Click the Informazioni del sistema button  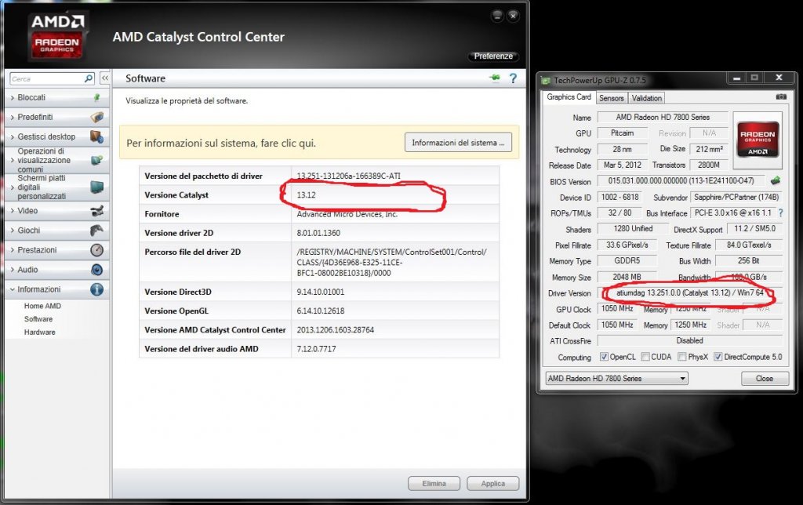click(x=458, y=143)
